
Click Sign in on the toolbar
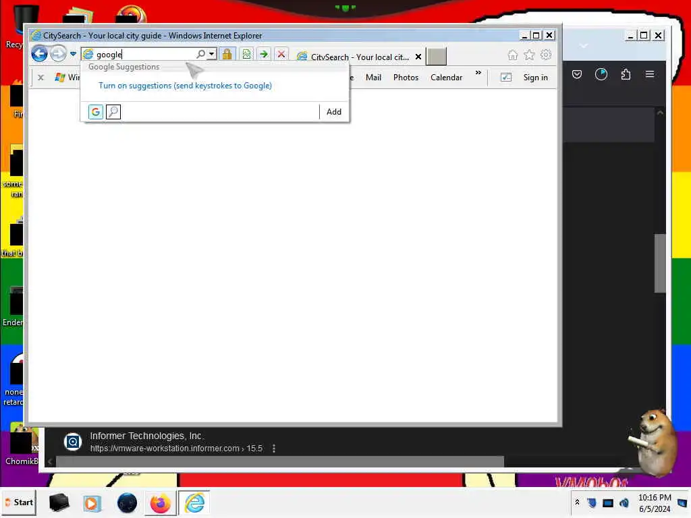535,78
